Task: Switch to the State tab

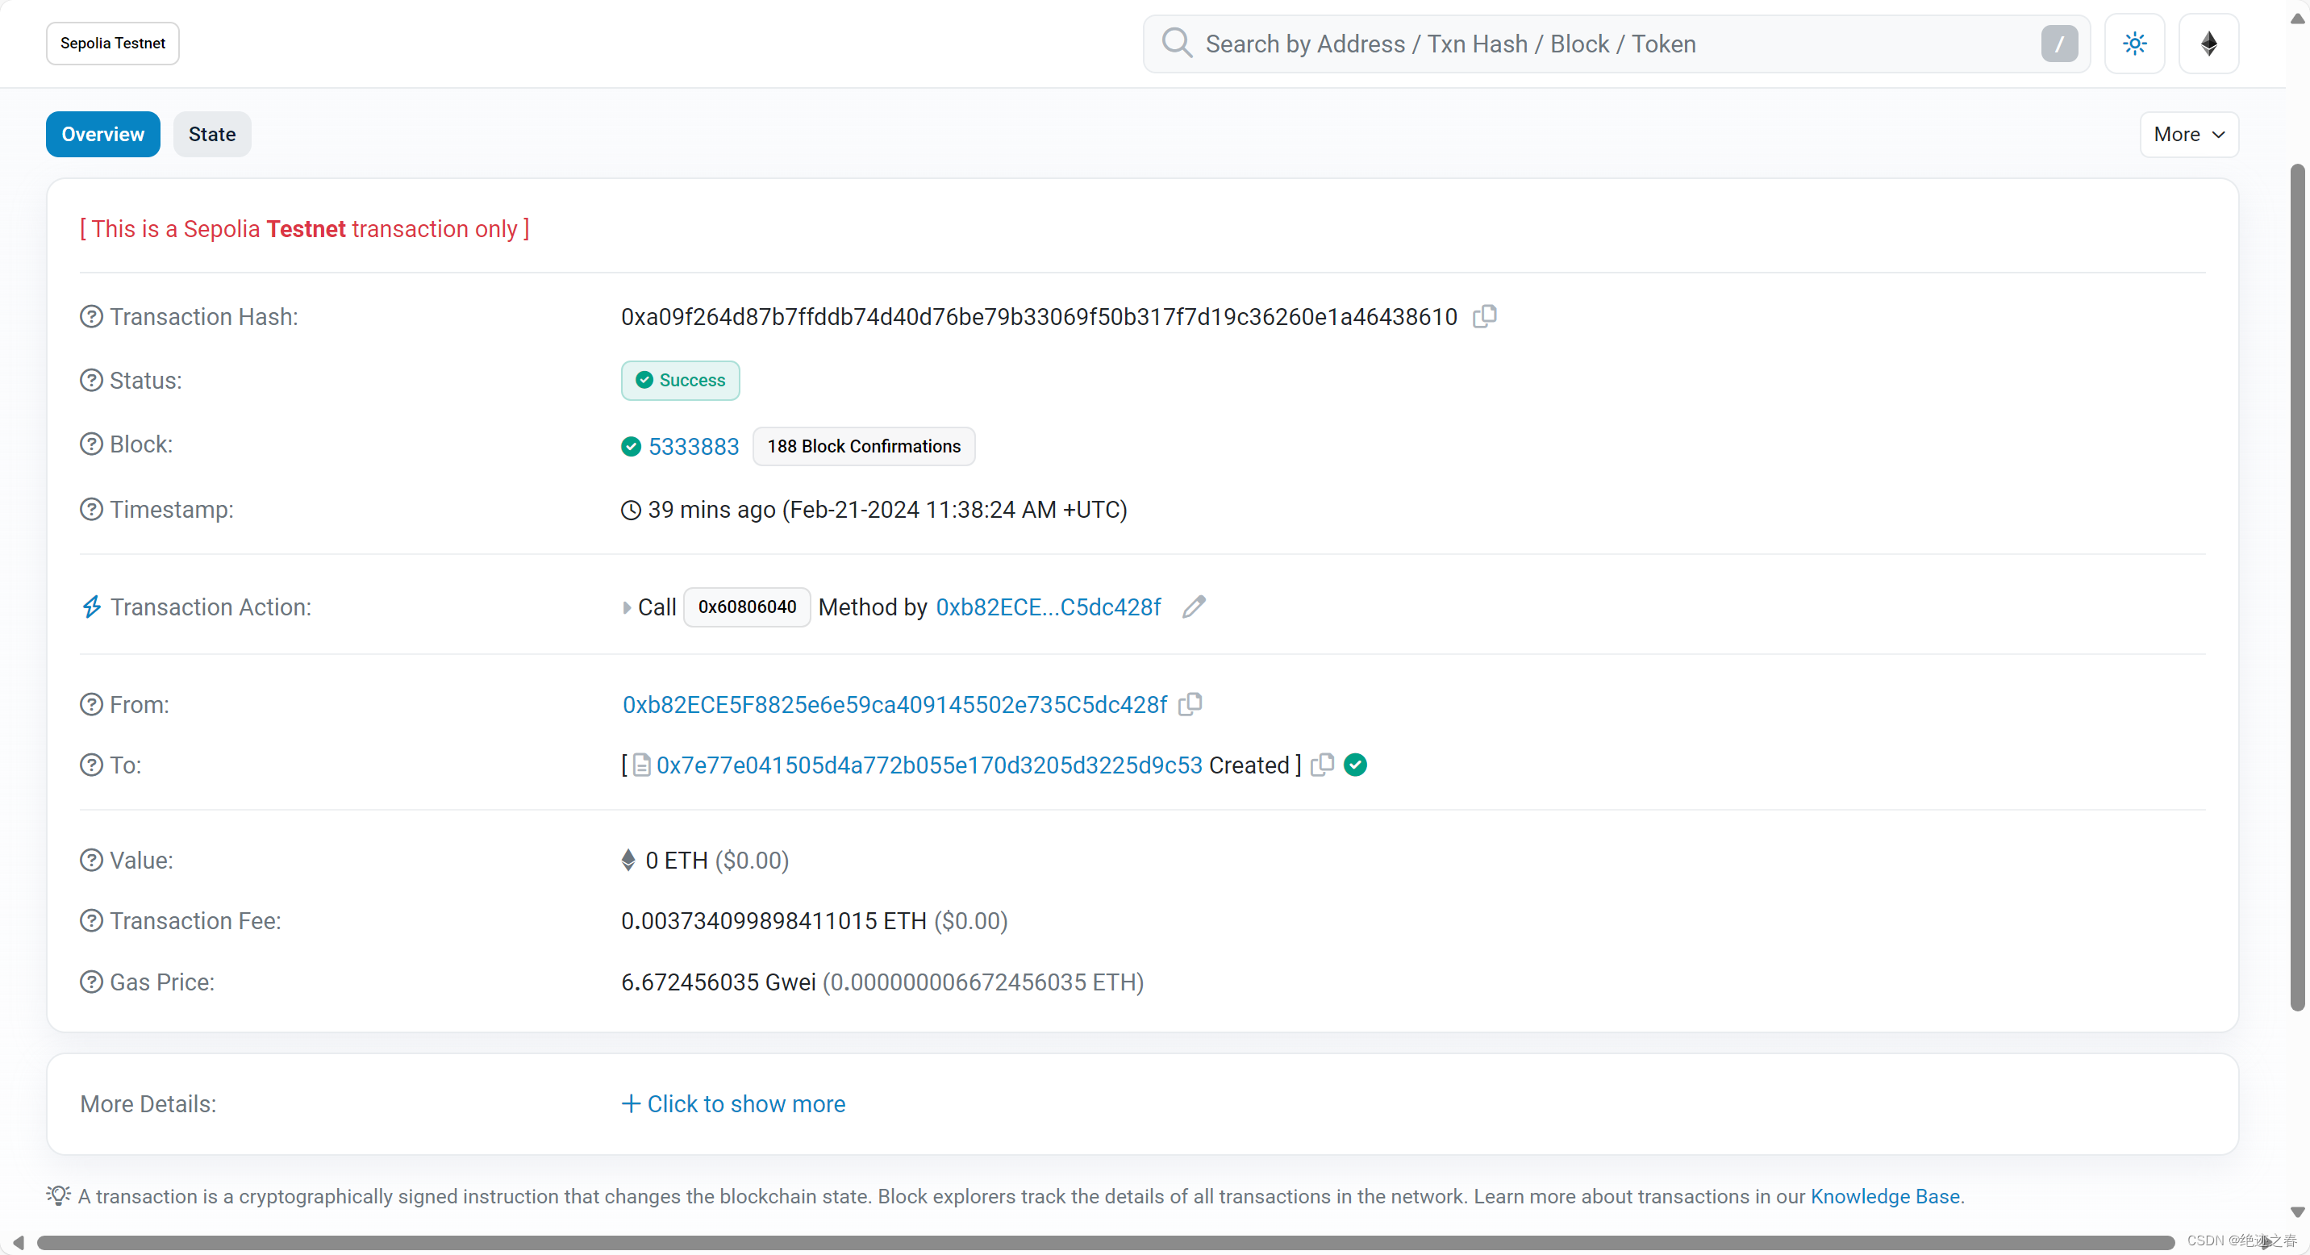Action: tap(211, 135)
